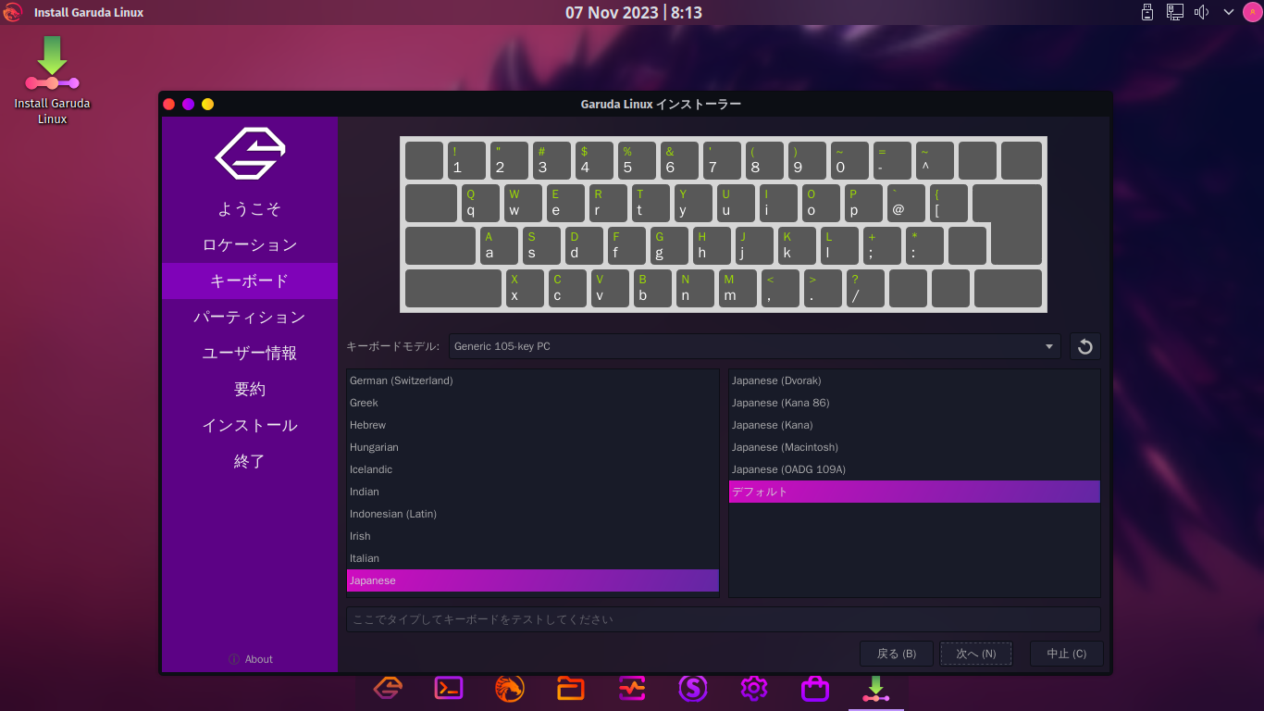
Task: Click into the keyboard test input field
Action: coord(724,619)
